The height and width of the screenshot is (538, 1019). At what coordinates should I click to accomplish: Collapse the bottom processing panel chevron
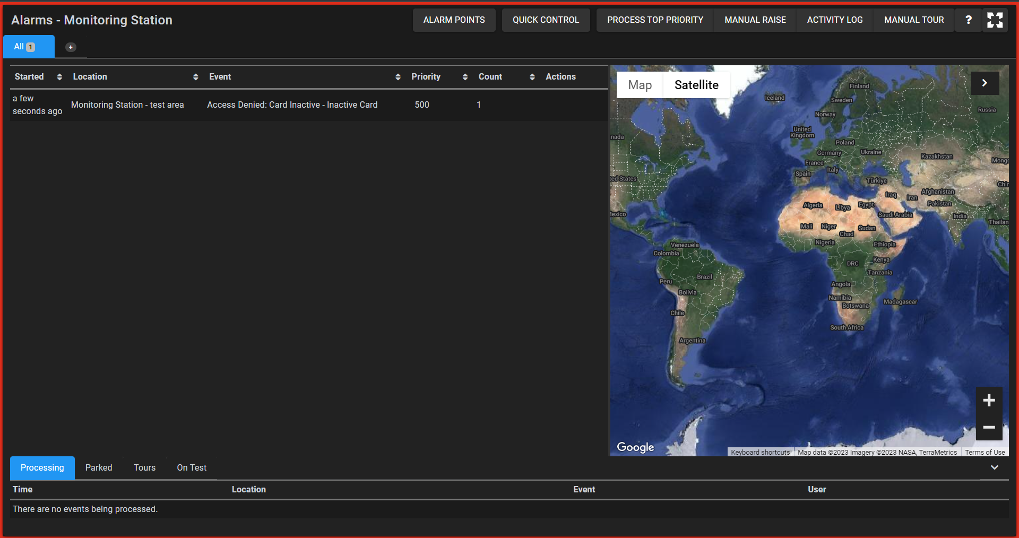995,467
